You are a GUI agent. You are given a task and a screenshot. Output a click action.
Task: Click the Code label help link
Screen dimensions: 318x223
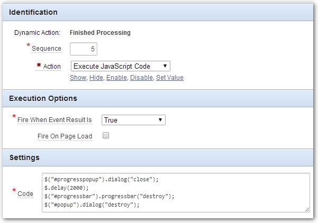coord(25,194)
